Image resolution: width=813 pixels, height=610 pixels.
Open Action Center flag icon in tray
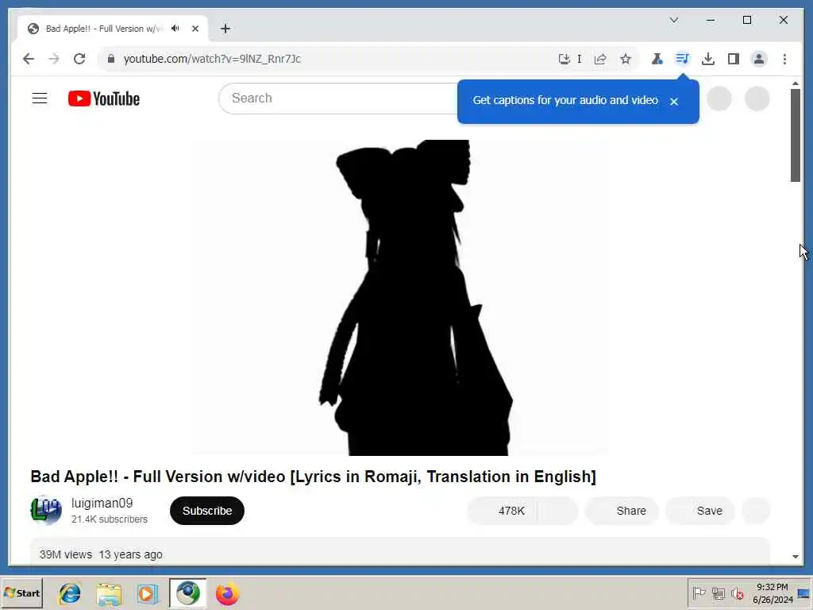pos(699,593)
